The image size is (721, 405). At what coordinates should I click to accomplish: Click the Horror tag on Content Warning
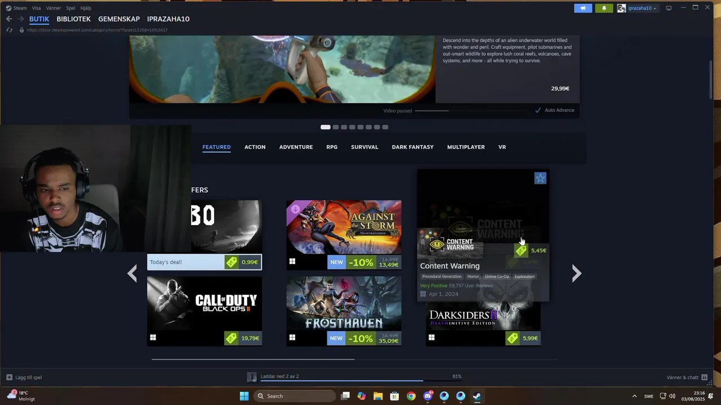pyautogui.click(x=473, y=277)
